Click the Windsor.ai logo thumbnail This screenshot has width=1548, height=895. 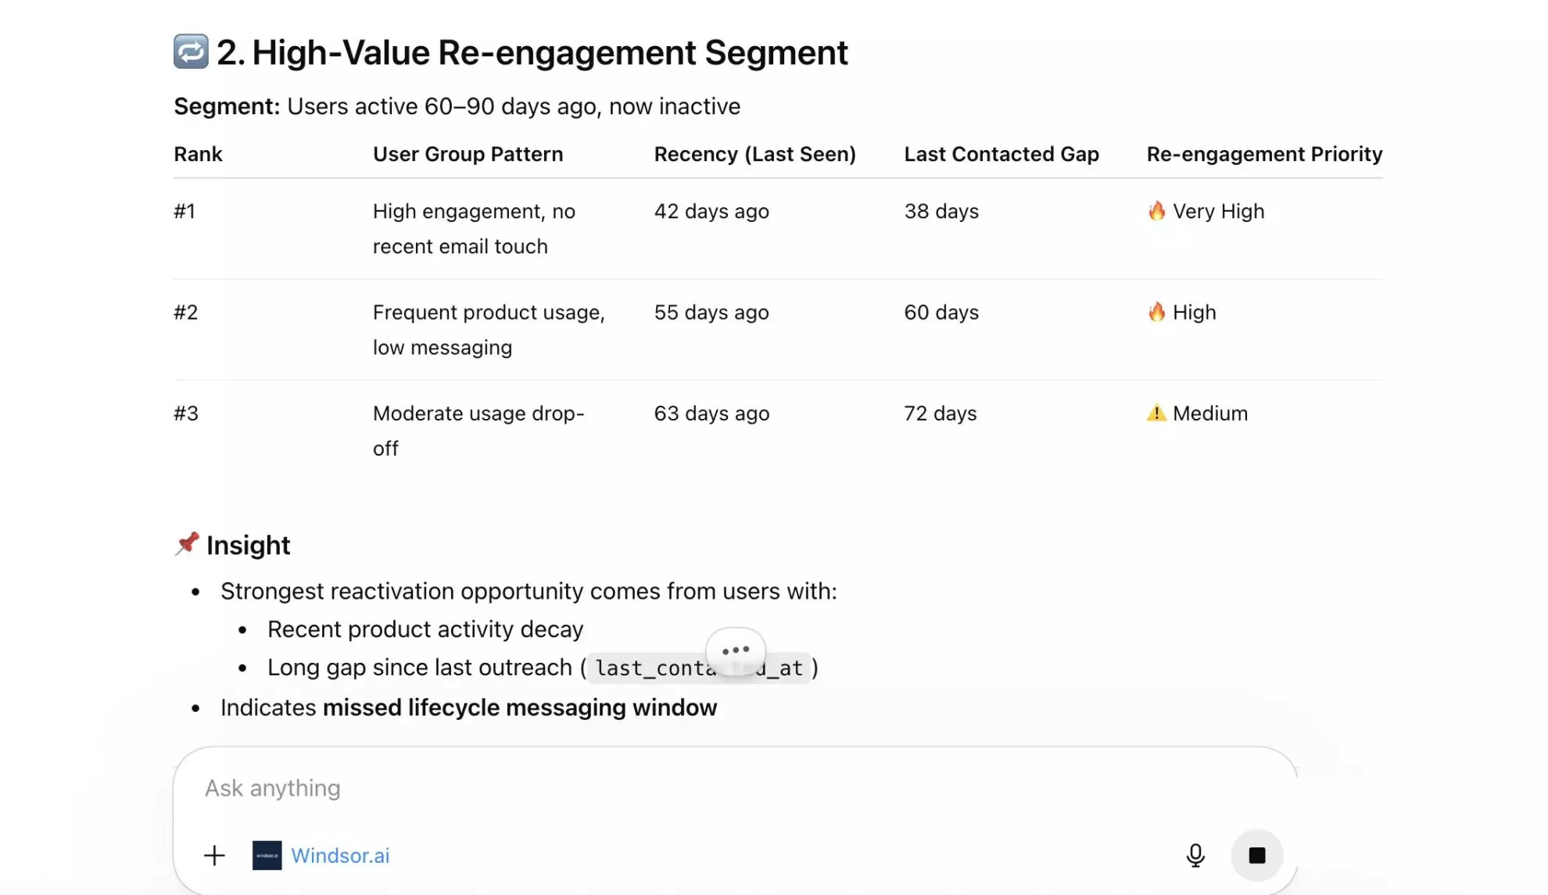point(267,855)
